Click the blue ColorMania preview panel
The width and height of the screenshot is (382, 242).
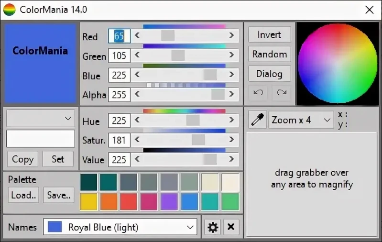[x=41, y=63]
